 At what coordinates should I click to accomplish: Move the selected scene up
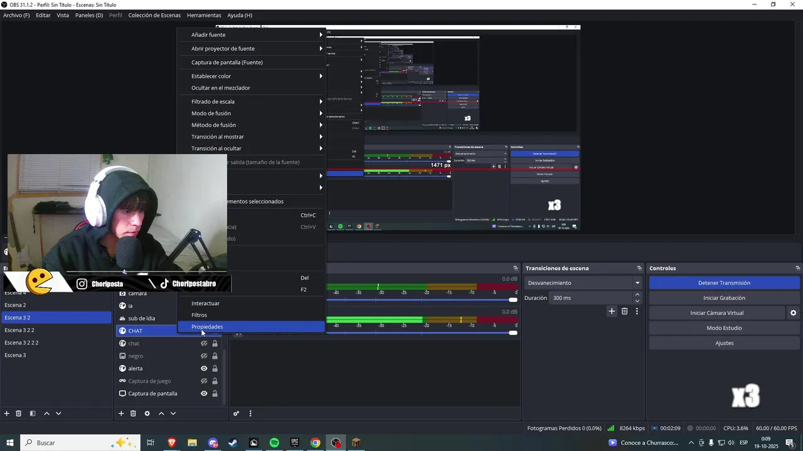pyautogui.click(x=46, y=413)
